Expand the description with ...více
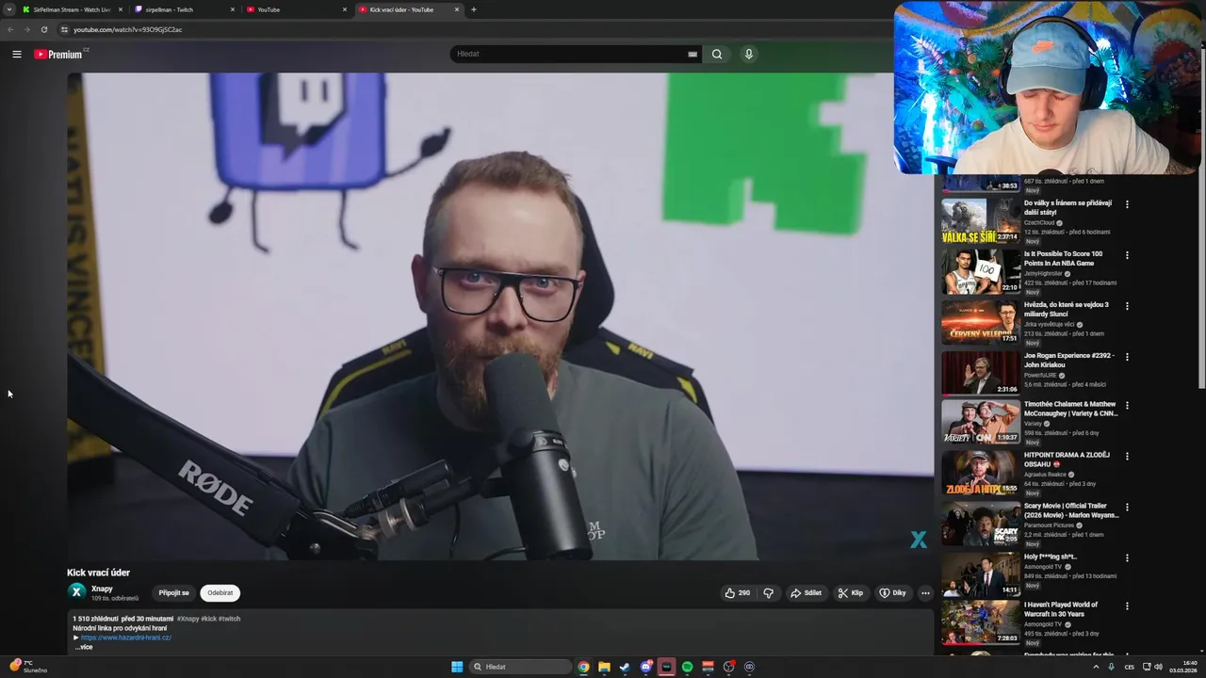The height and width of the screenshot is (678, 1206). pos(84,647)
